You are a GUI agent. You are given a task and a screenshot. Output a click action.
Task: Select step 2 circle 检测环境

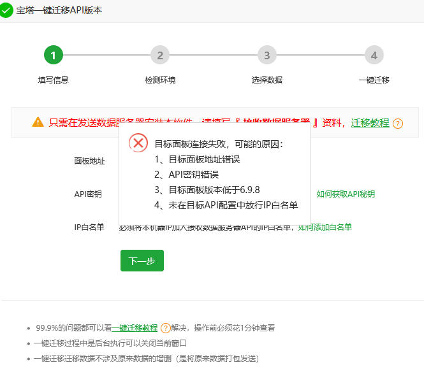(160, 55)
